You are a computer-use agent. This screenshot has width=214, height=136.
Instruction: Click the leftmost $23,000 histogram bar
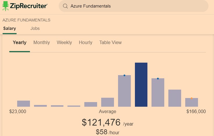pyautogui.click(x=24, y=104)
